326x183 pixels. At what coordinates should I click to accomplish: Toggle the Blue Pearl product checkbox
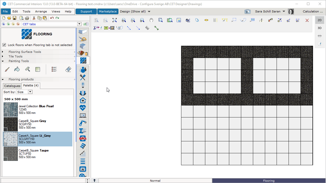(x=5, y=115)
